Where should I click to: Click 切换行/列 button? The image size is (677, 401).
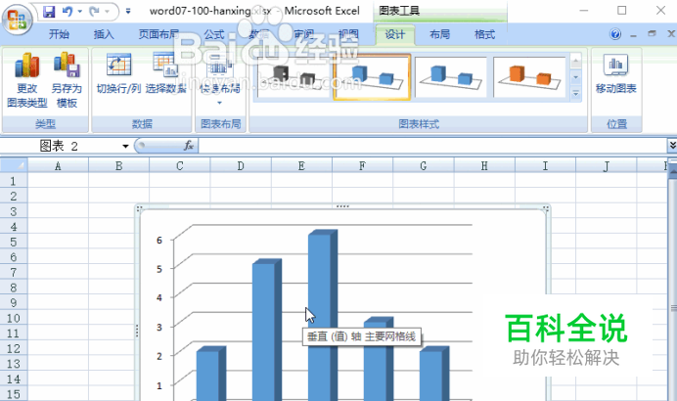pyautogui.click(x=118, y=73)
